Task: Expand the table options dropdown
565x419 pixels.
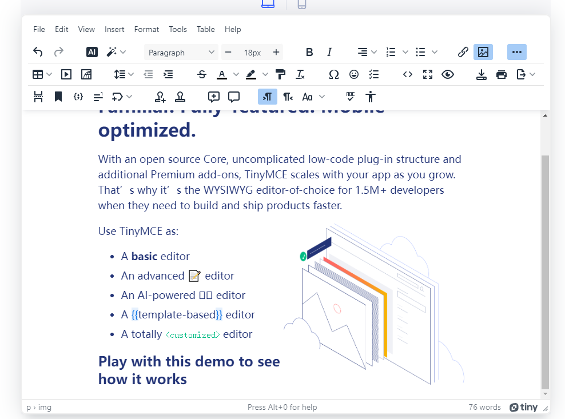Action: click(49, 74)
